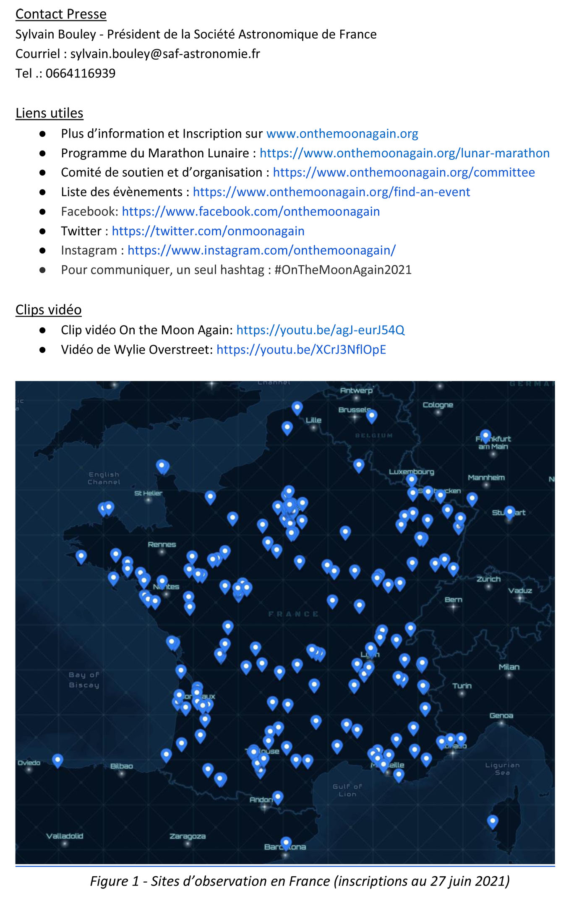Open the Facebook onthemoonagain link
This screenshot has width=587, height=914.
point(251,211)
